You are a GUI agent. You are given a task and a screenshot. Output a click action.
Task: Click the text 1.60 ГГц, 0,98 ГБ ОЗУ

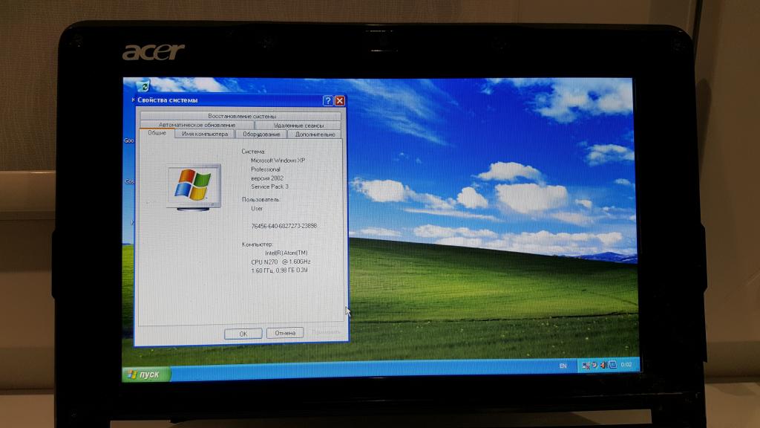click(x=279, y=270)
